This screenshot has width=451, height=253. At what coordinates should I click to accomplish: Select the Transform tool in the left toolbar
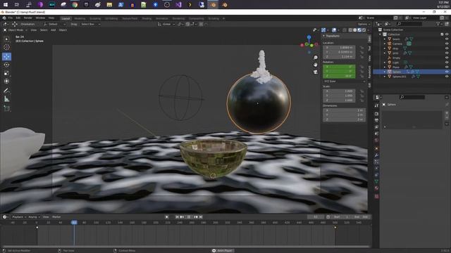(x=6, y=82)
